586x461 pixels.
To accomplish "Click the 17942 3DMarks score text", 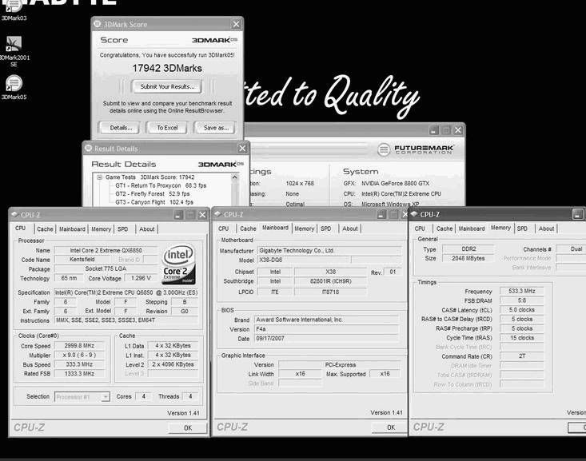I will [x=167, y=69].
